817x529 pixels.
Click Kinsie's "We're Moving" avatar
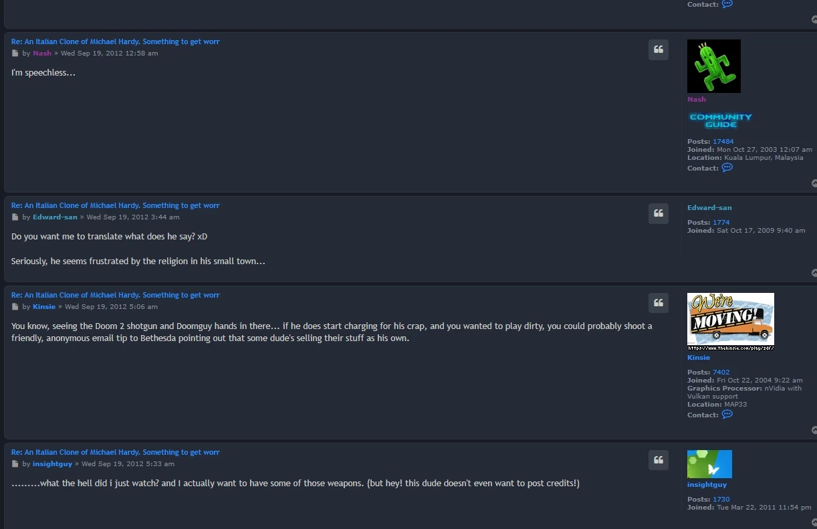730,321
